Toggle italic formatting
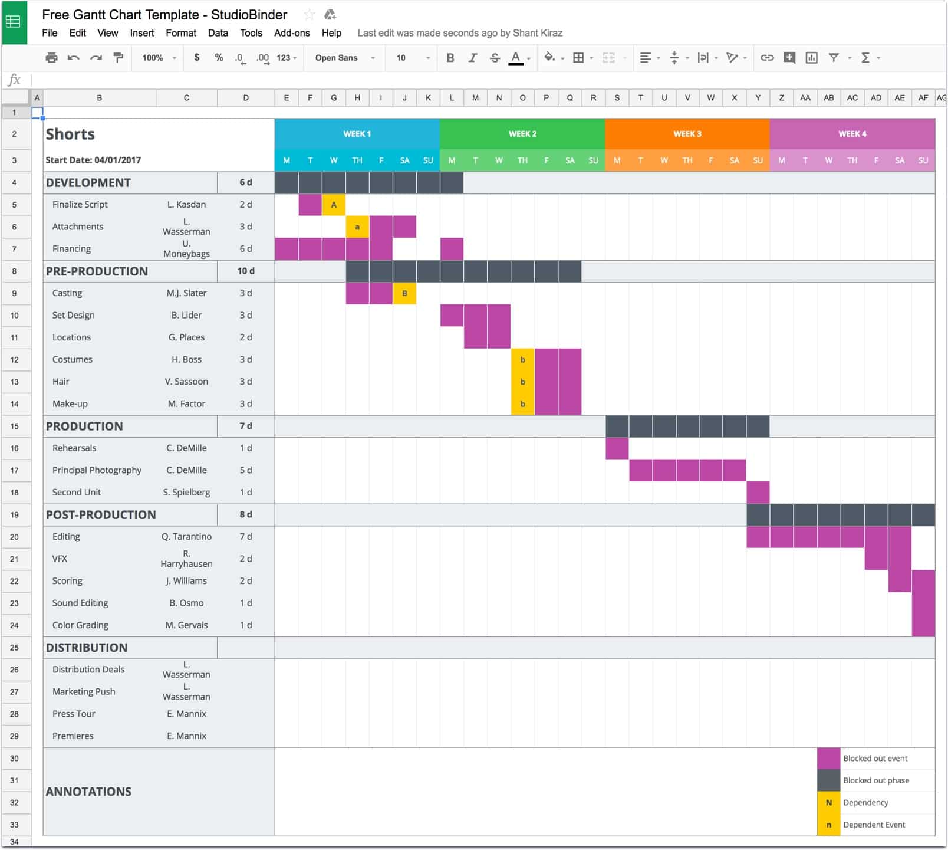Screen dimensions: 948x850 coord(471,58)
